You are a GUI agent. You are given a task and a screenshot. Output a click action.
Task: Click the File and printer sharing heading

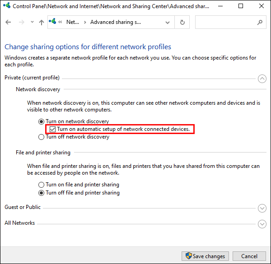click(43, 153)
